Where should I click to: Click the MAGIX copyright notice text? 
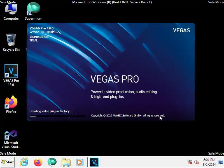[x=128, y=115]
